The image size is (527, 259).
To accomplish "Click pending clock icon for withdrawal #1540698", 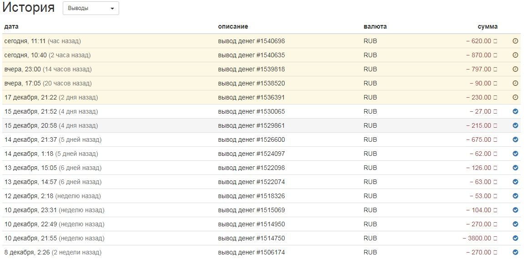I will [515, 41].
